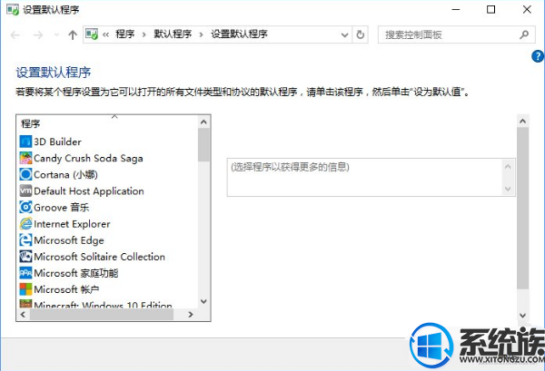
Task: Open the recent locations dropdown arrow
Action: [56, 34]
